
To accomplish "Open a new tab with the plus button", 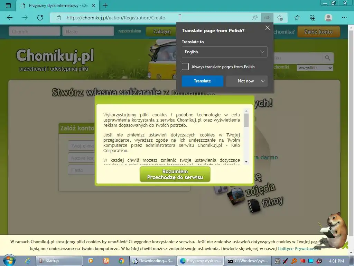I will (105, 6).
